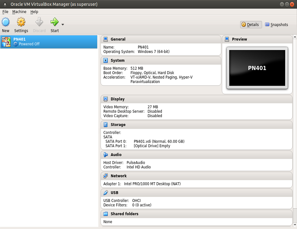Click the General section icon
The width and height of the screenshot is (297, 229).
pos(105,39)
